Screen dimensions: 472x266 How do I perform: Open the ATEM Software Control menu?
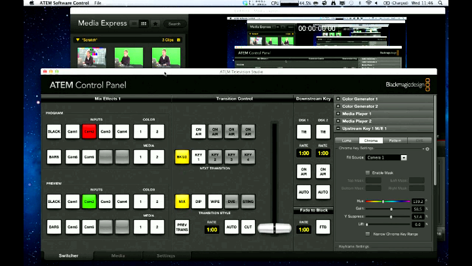tap(64, 3)
